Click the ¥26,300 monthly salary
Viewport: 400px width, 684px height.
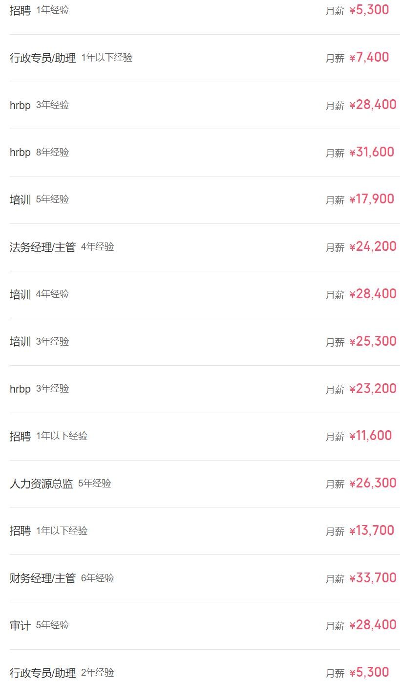tap(373, 484)
